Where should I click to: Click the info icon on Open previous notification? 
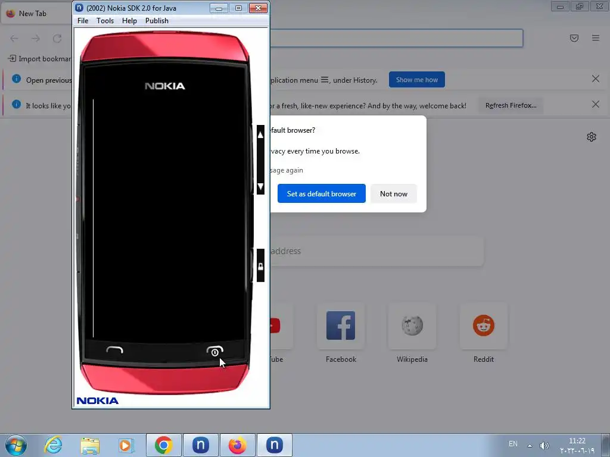pos(16,79)
